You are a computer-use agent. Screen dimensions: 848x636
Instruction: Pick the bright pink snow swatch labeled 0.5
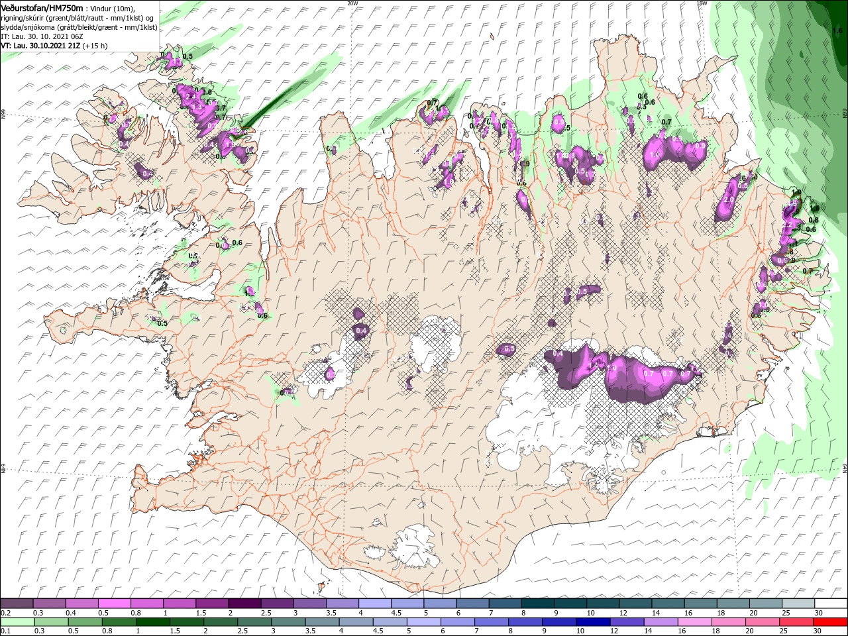pos(114,604)
